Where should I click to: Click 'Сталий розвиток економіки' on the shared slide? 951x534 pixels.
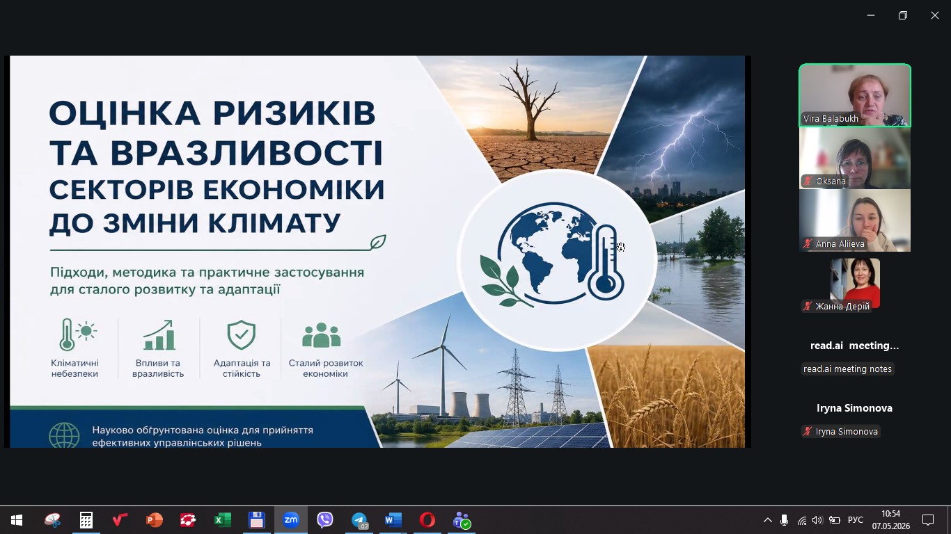(x=326, y=369)
